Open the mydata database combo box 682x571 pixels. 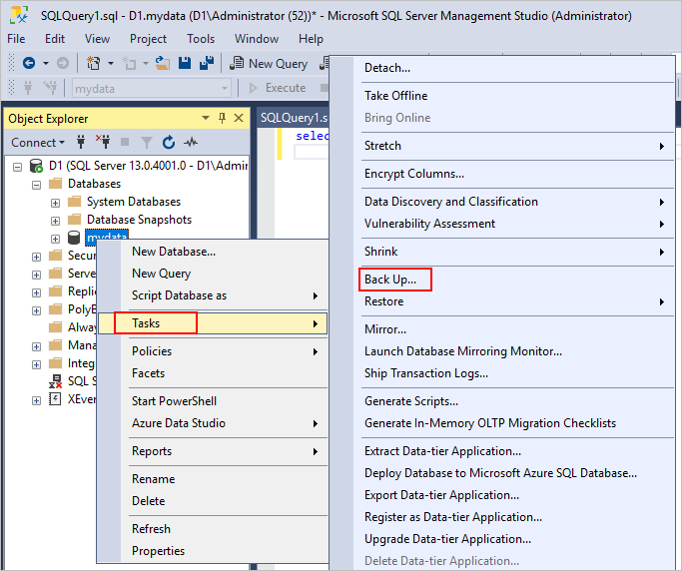coord(151,89)
